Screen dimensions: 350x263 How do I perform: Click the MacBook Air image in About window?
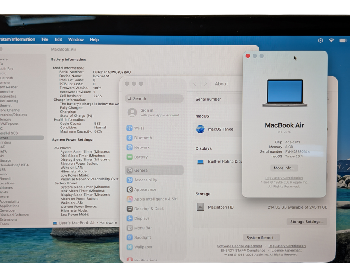click(285, 93)
